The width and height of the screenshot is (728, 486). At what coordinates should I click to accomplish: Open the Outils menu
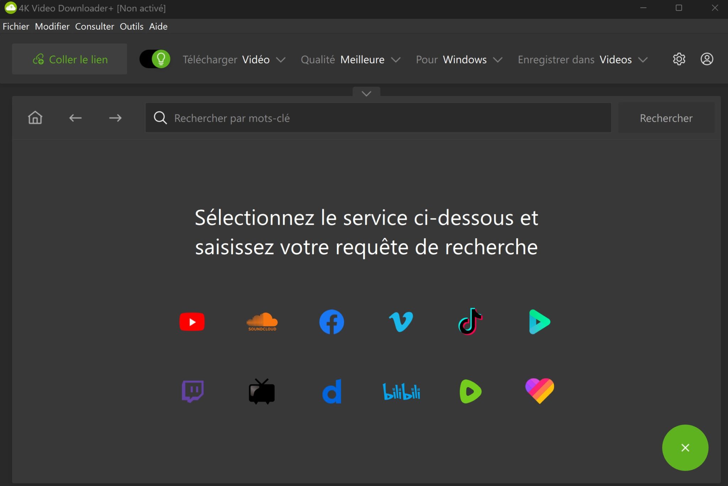(x=132, y=26)
